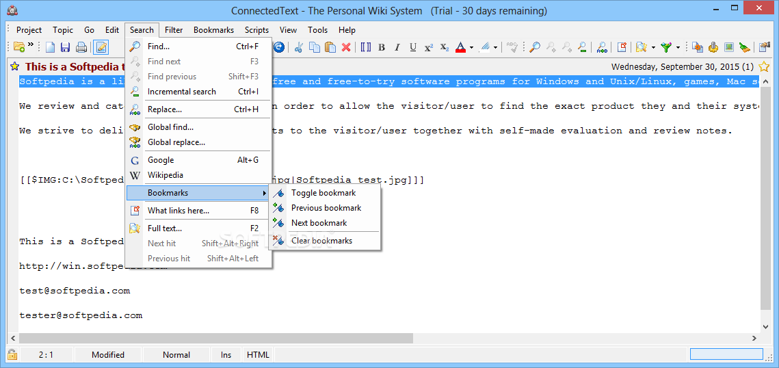Viewport: 779px width, 368px height.
Task: Click the toolbar Find magnifier icon
Action: (535, 48)
